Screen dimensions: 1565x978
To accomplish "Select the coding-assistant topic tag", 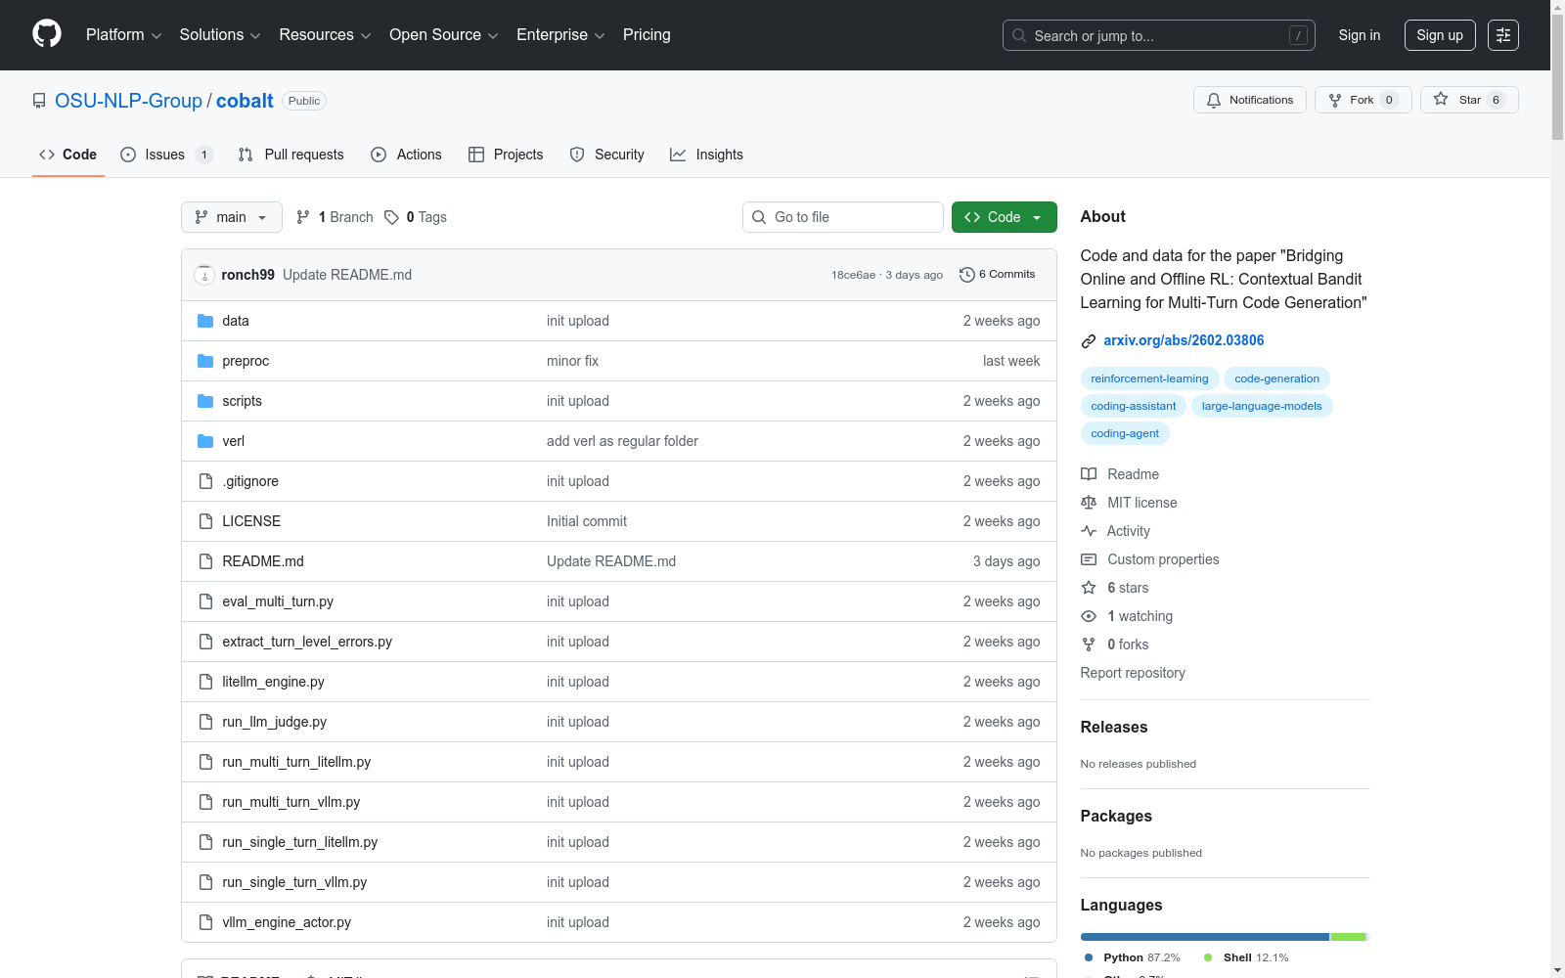I will [1134, 406].
